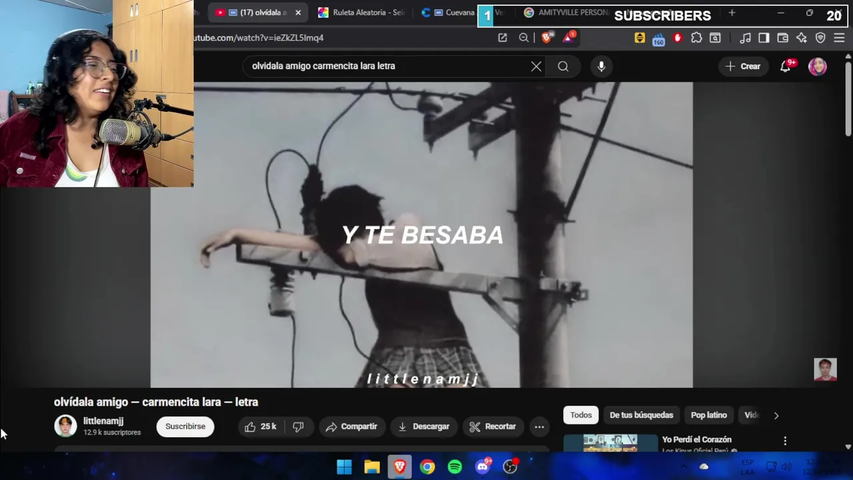Image resolution: width=853 pixels, height=480 pixels.
Task: Switch to the Ruleta Aleatoria tab
Action: click(361, 13)
